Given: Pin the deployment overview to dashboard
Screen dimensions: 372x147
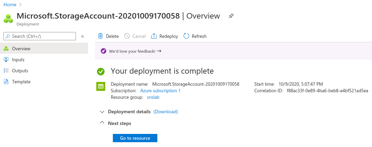Looking at the screenshot, I should point(231,16).
